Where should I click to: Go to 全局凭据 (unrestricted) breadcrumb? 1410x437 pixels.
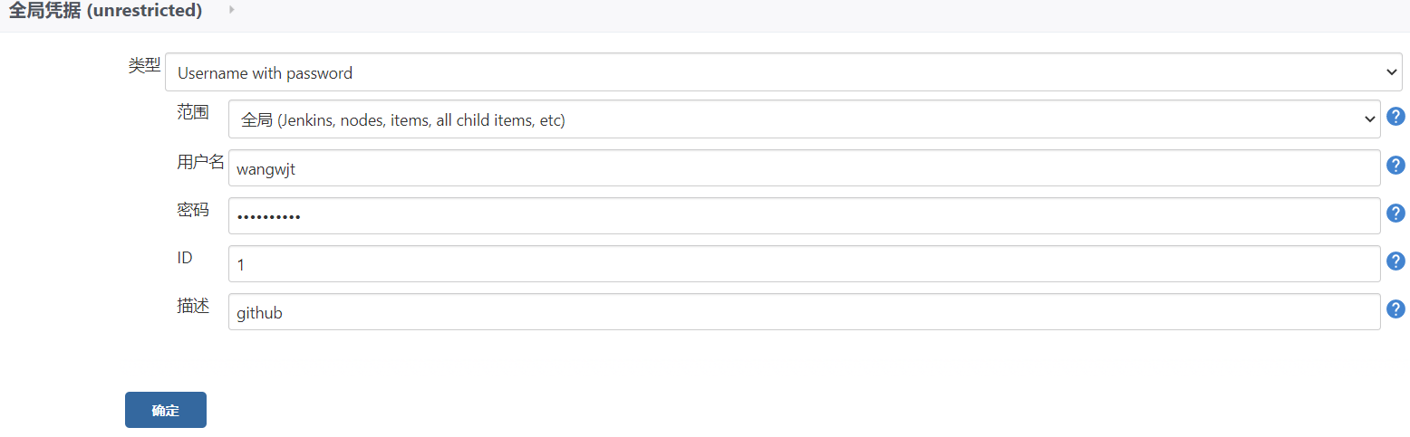tap(105, 11)
